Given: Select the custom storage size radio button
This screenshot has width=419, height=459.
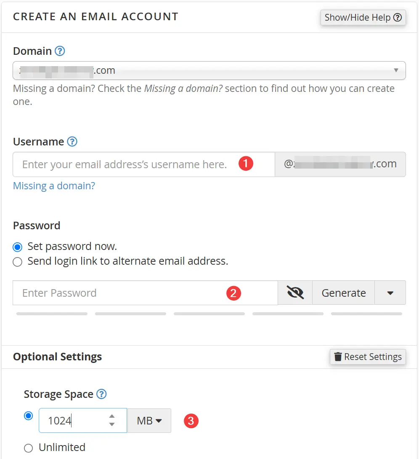Looking at the screenshot, I should click(28, 416).
